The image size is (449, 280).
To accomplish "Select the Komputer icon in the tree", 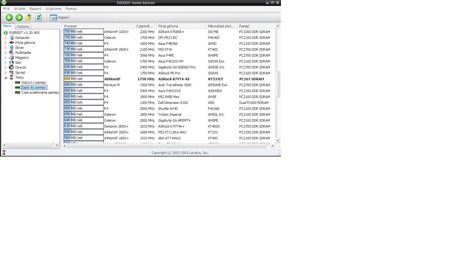I will (x=12, y=38).
